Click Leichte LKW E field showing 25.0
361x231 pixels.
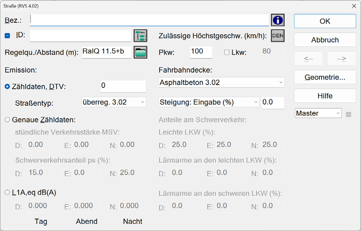[x=227, y=145]
